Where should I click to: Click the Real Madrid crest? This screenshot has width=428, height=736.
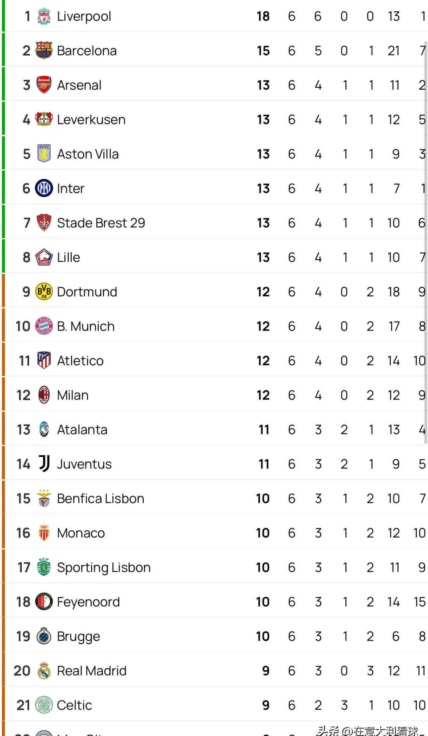[44, 671]
